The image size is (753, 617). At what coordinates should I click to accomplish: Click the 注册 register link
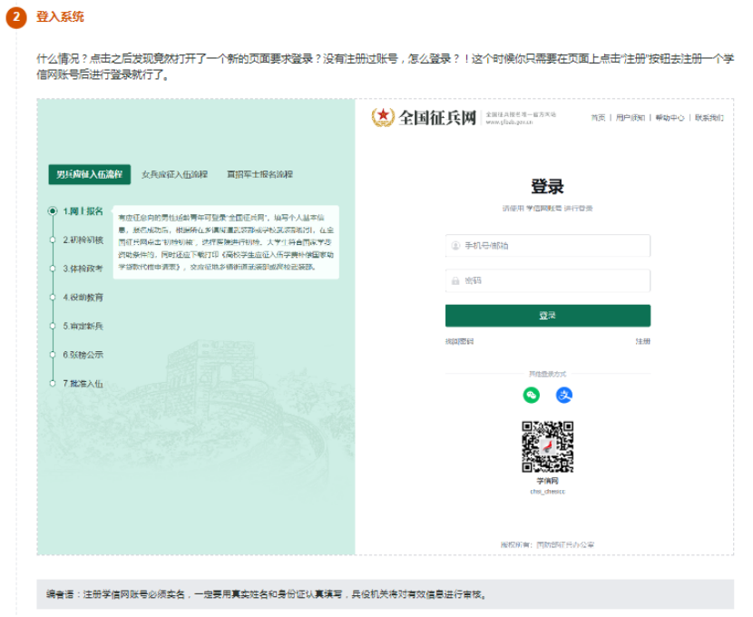642,341
